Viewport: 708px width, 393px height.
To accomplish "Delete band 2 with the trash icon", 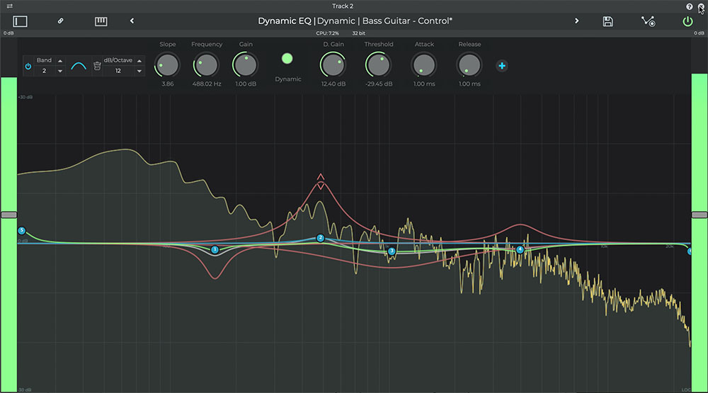I will click(97, 66).
